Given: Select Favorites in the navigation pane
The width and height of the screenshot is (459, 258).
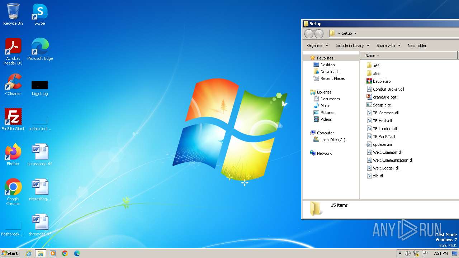Looking at the screenshot, I should 325,58.
